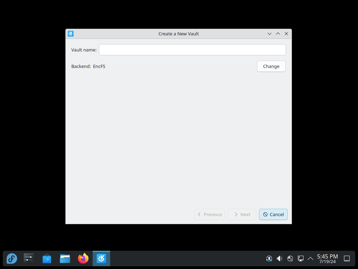Launch the Discover software store
Image resolution: width=358 pixels, height=269 pixels.
coord(47,258)
